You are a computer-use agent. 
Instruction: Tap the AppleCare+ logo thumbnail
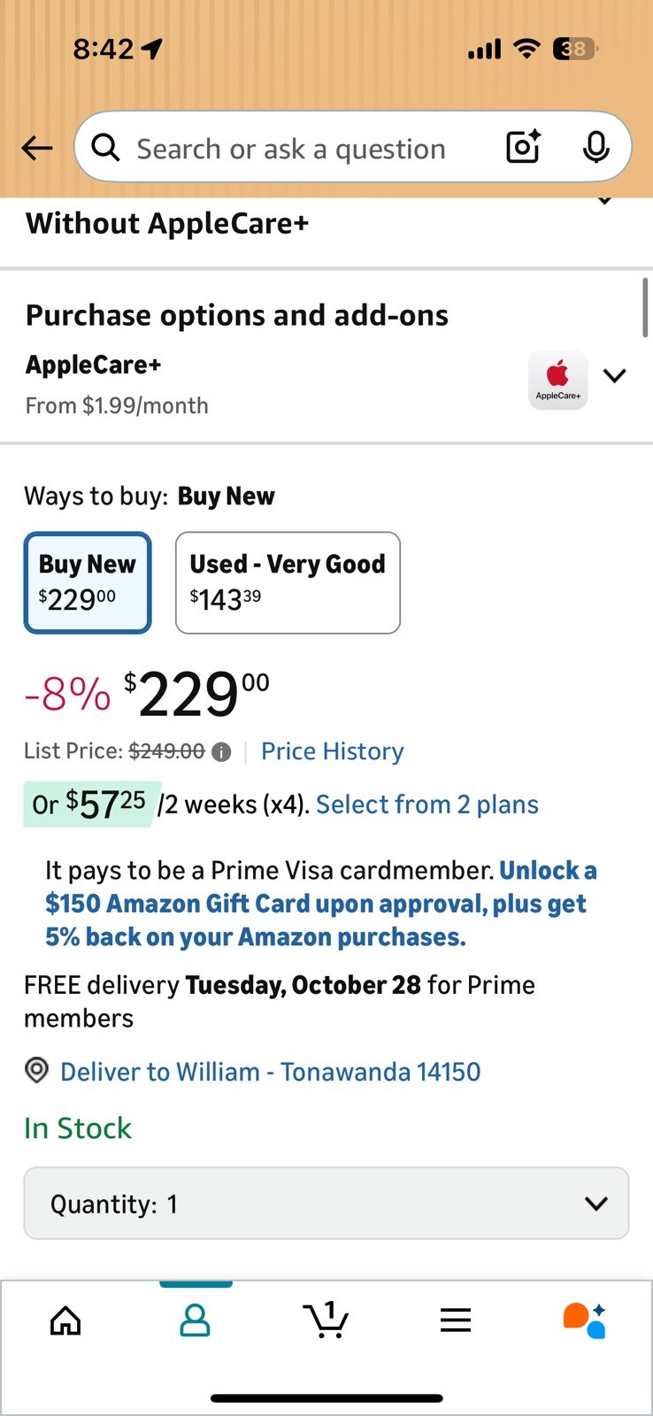pos(557,380)
